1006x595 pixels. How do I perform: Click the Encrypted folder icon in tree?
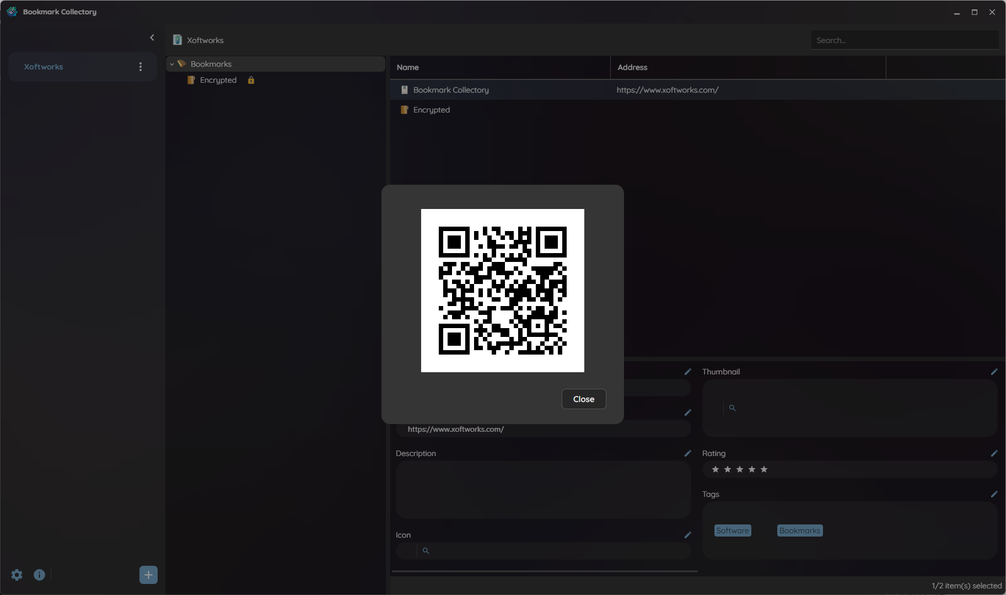(191, 80)
